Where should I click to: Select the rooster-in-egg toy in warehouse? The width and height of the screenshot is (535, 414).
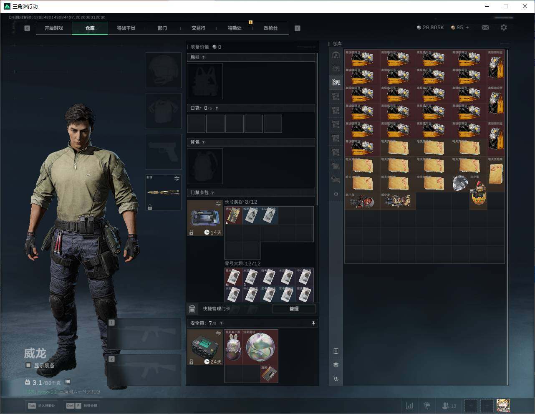click(x=478, y=192)
